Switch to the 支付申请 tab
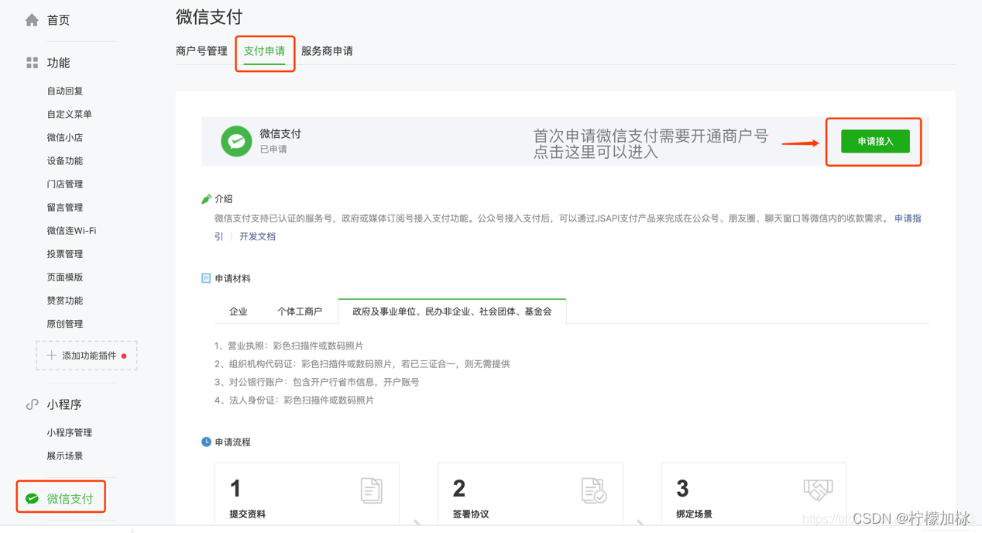The width and height of the screenshot is (982, 533). click(264, 51)
